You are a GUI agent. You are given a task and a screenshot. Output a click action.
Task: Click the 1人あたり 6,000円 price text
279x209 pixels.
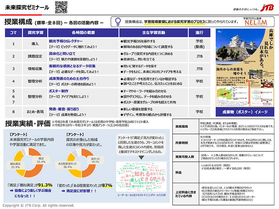[x=216, y=165]
